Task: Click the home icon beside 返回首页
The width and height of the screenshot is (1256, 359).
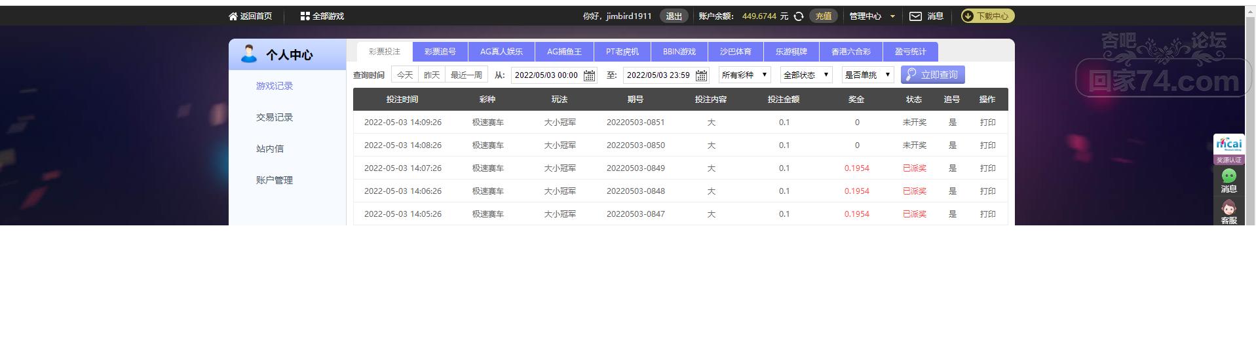Action: point(233,16)
